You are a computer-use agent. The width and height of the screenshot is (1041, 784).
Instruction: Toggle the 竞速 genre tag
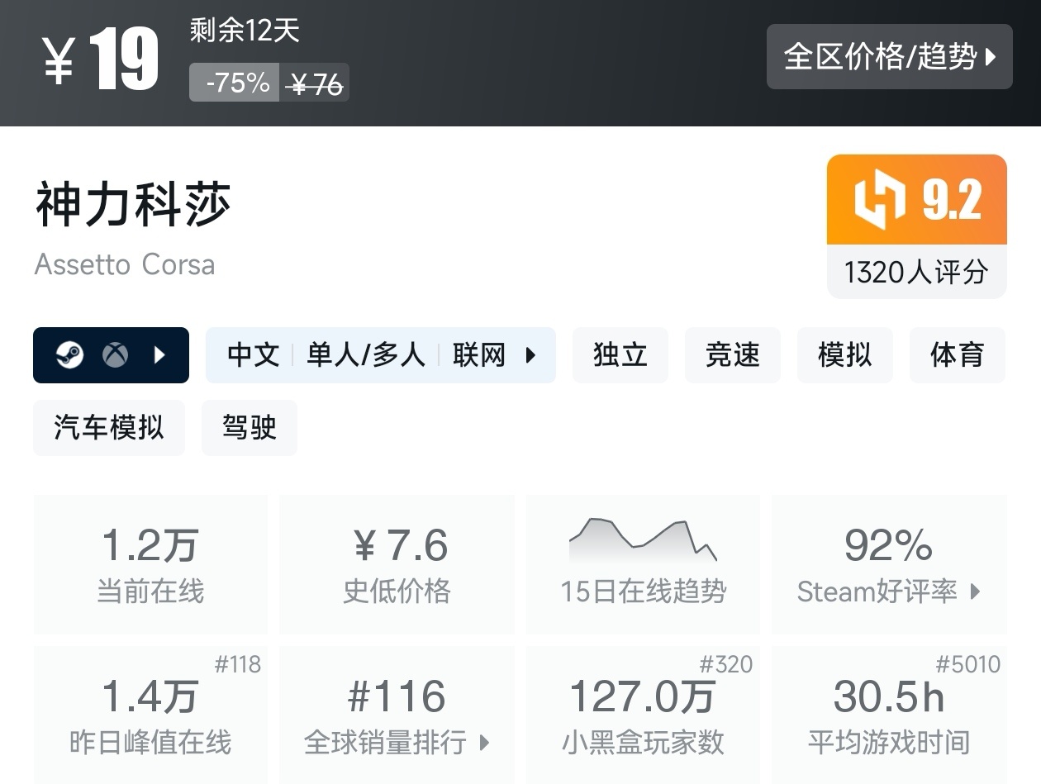click(x=732, y=355)
